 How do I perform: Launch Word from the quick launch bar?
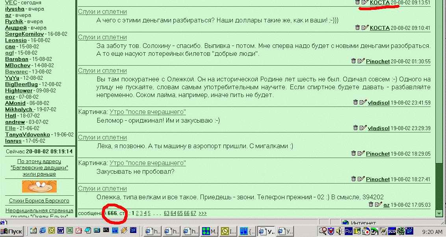click(x=61, y=231)
